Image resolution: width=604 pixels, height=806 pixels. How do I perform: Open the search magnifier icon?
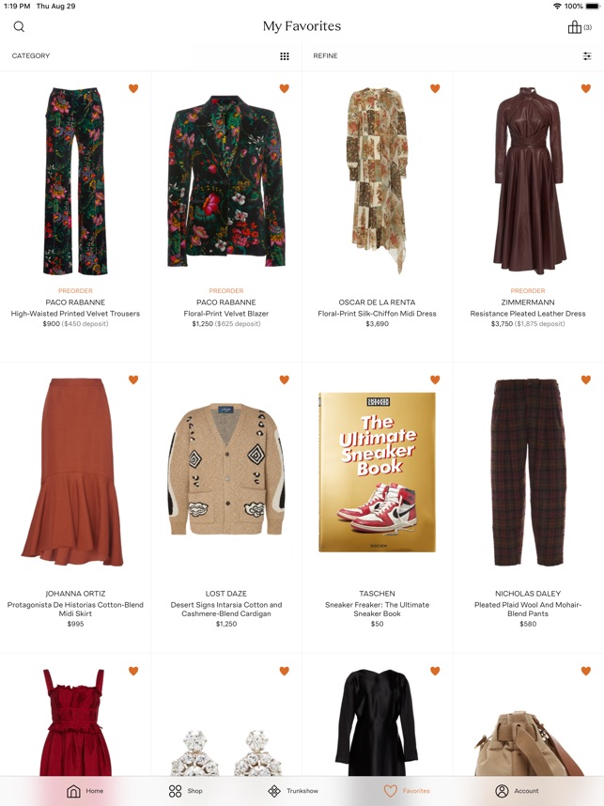[19, 26]
